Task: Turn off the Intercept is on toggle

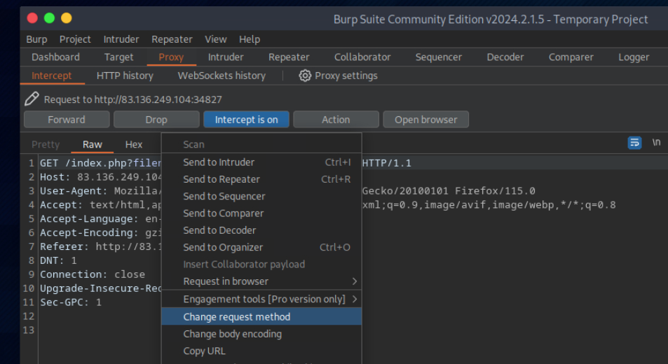Action: [246, 120]
